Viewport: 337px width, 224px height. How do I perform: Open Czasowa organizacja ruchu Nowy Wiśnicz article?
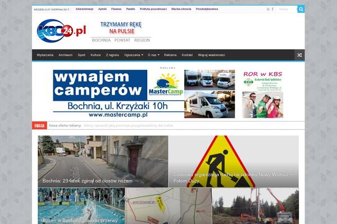pyautogui.click(x=234, y=161)
